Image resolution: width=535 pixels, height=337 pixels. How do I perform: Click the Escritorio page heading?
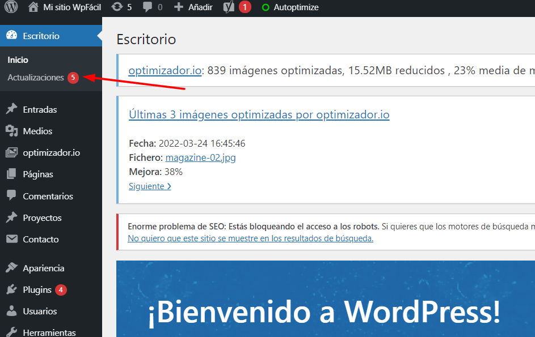pos(146,39)
